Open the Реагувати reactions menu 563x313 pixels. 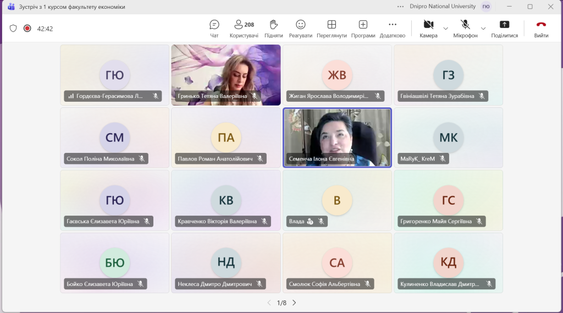301,29
